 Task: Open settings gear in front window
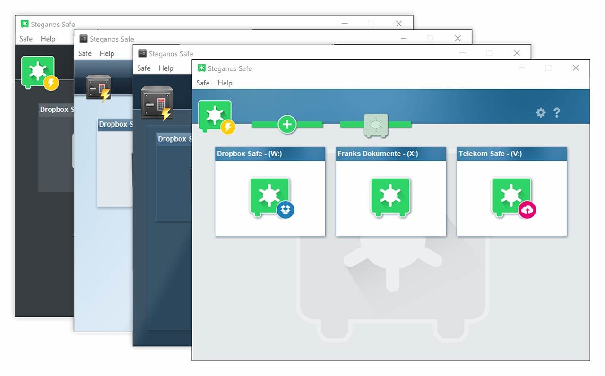click(541, 112)
